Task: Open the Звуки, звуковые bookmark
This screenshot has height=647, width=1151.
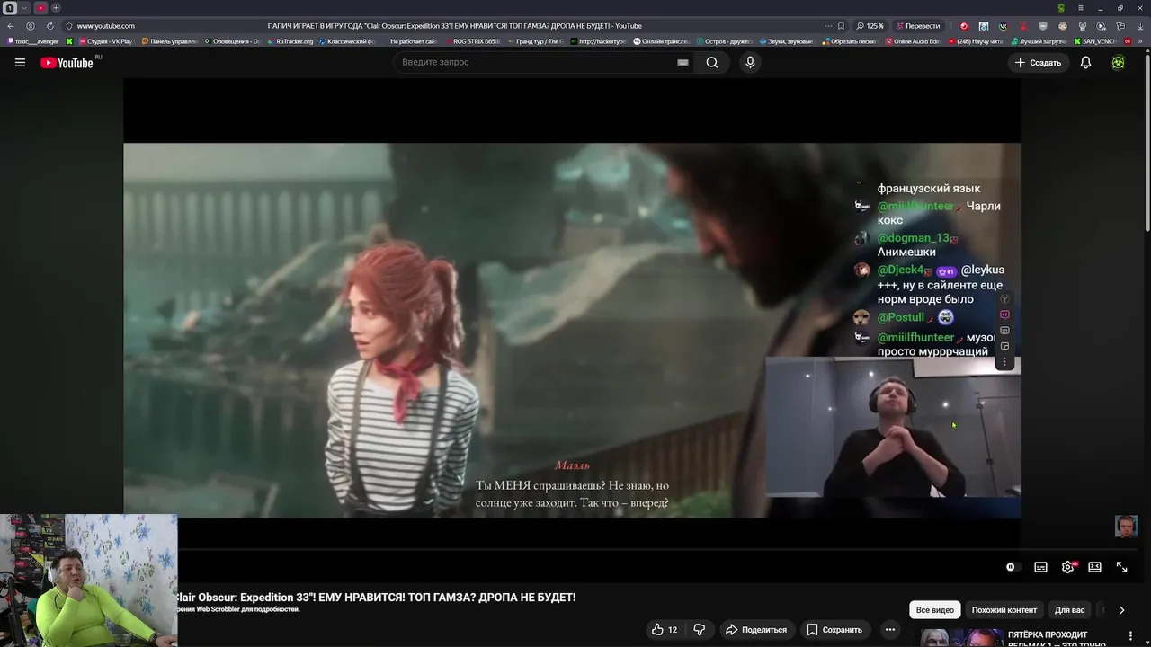Action: point(787,41)
